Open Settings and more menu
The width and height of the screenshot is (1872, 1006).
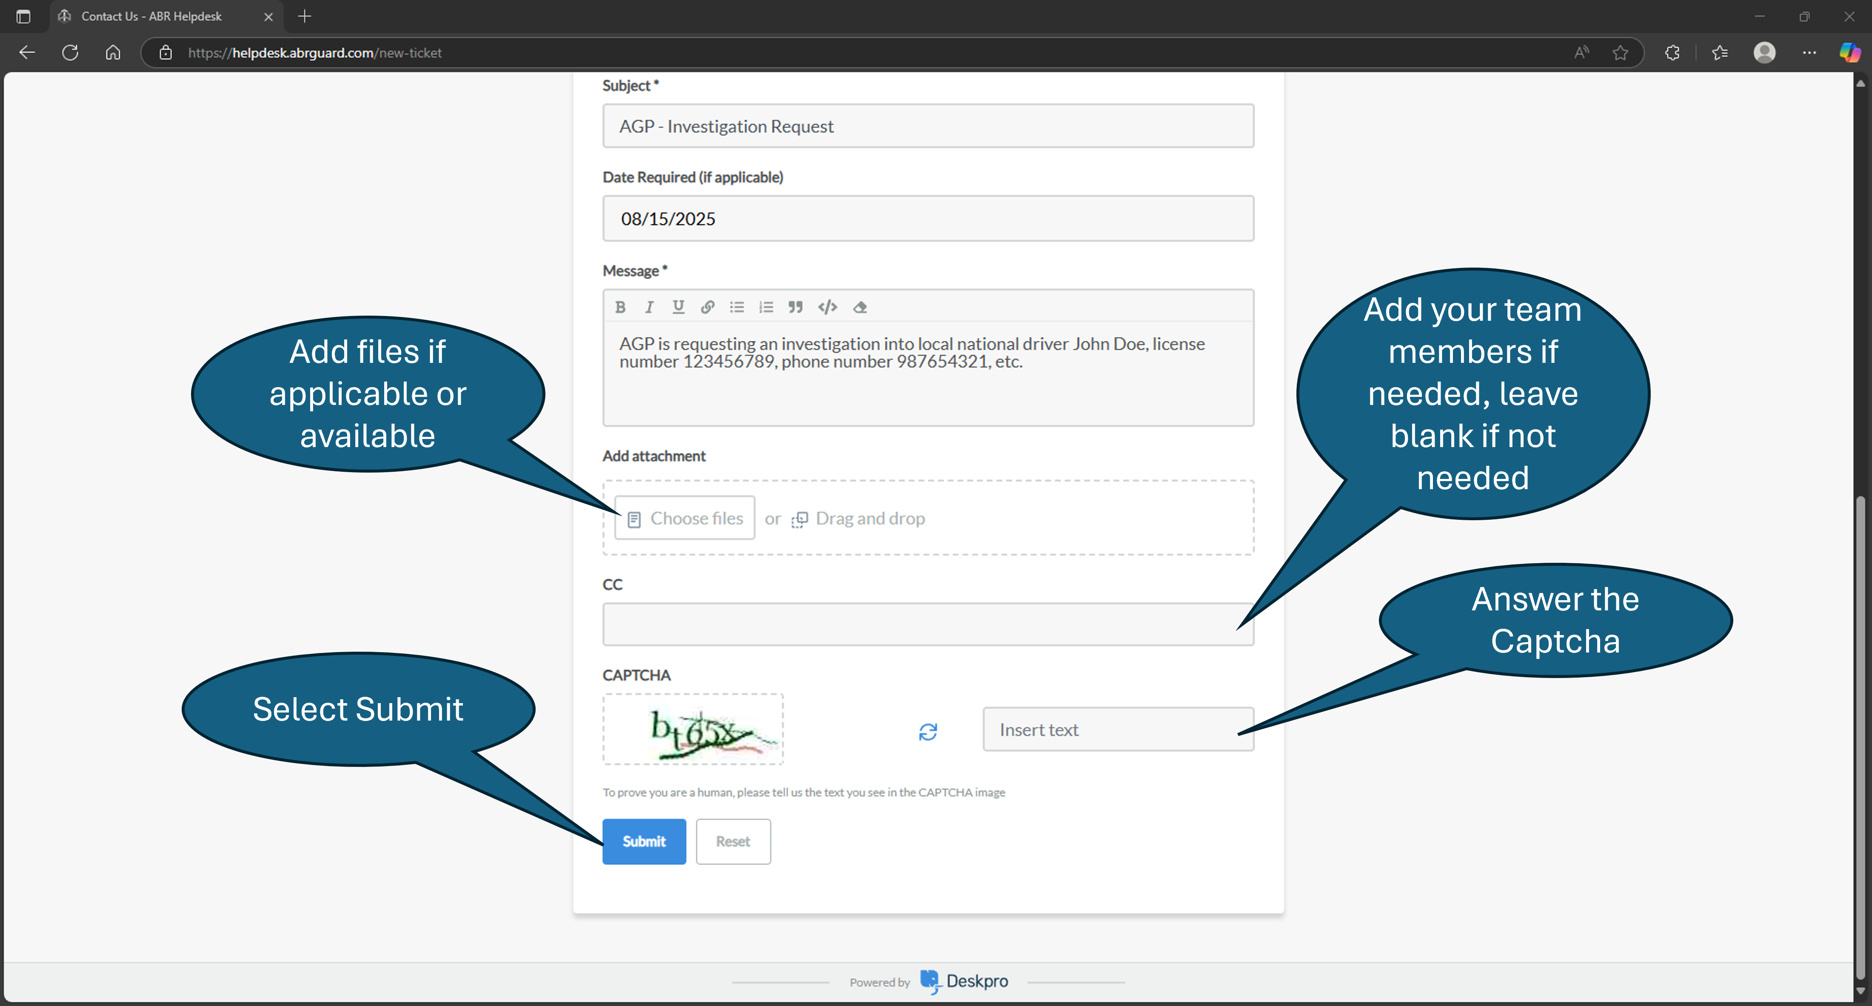click(x=1809, y=52)
